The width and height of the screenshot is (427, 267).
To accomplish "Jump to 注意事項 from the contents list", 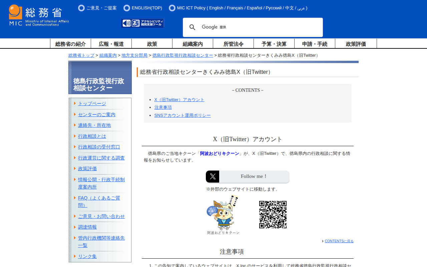I will pos(163,107).
